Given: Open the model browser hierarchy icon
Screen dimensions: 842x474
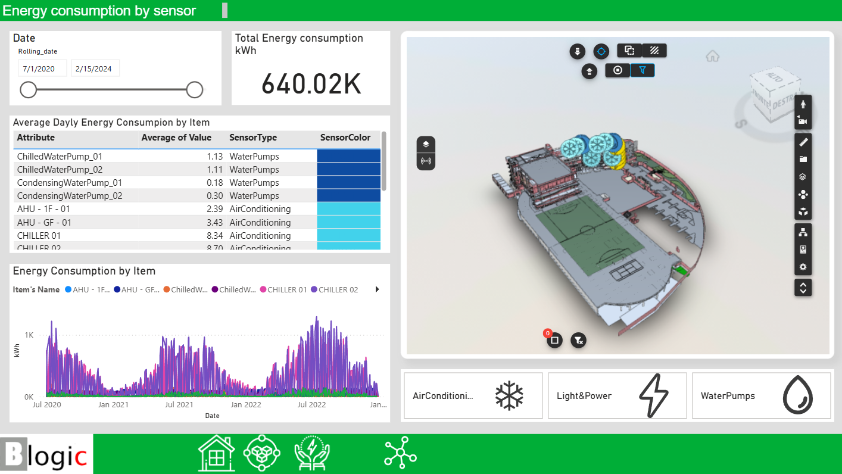Looking at the screenshot, I should click(803, 232).
